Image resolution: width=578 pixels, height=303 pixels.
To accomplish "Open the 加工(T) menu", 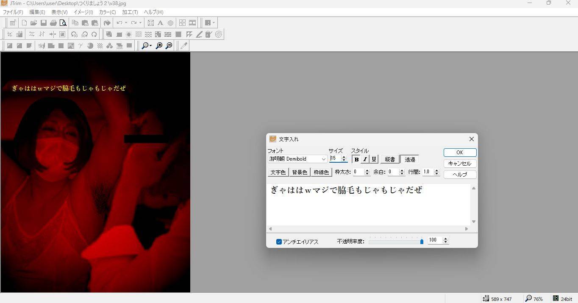I will 130,12.
